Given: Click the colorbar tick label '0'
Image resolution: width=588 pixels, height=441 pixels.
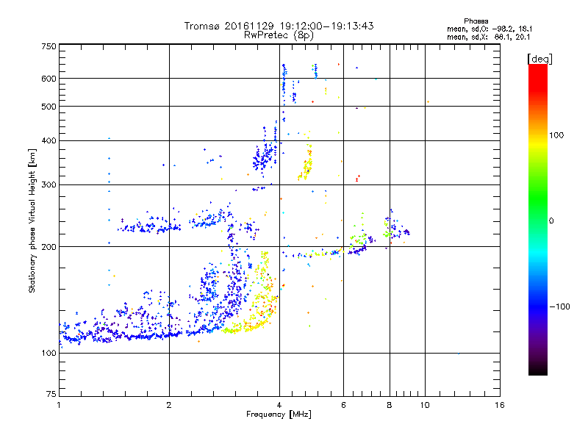Looking at the screenshot, I should pos(551,221).
